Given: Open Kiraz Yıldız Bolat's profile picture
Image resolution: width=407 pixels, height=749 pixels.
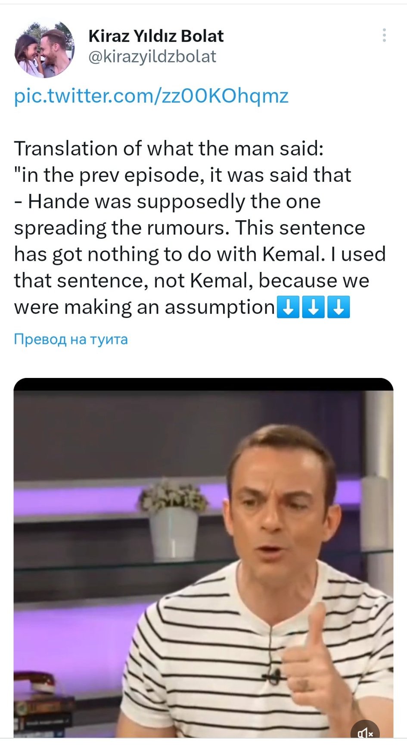Looking at the screenshot, I should click(x=44, y=49).
